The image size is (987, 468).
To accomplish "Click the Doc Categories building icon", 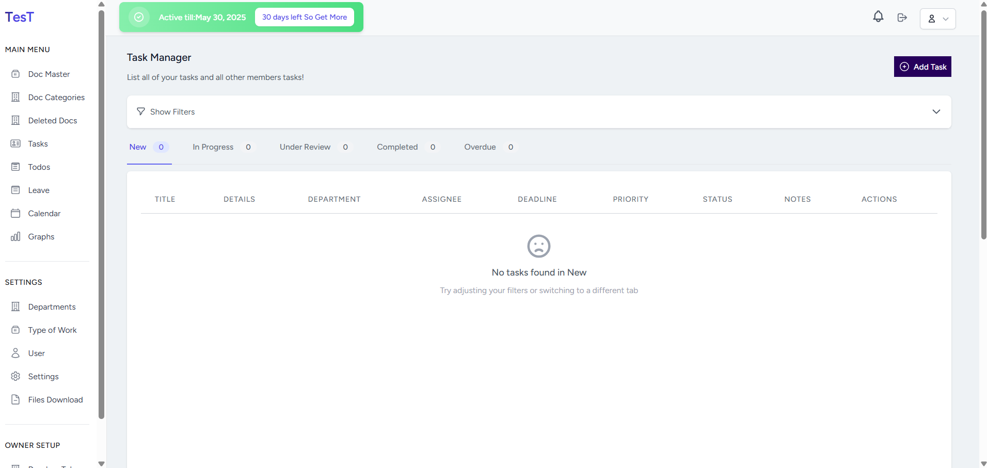I will click(15, 97).
